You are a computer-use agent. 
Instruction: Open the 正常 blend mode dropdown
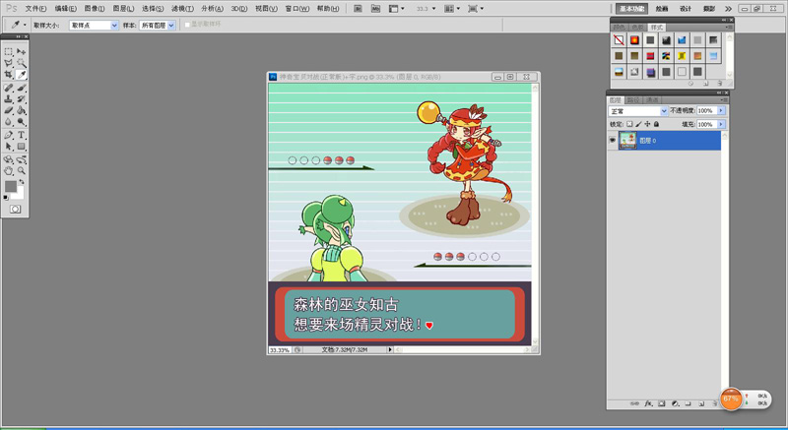click(638, 111)
